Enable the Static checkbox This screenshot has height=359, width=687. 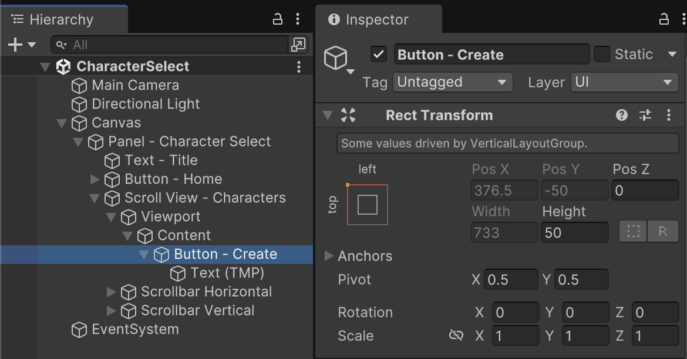[602, 55]
